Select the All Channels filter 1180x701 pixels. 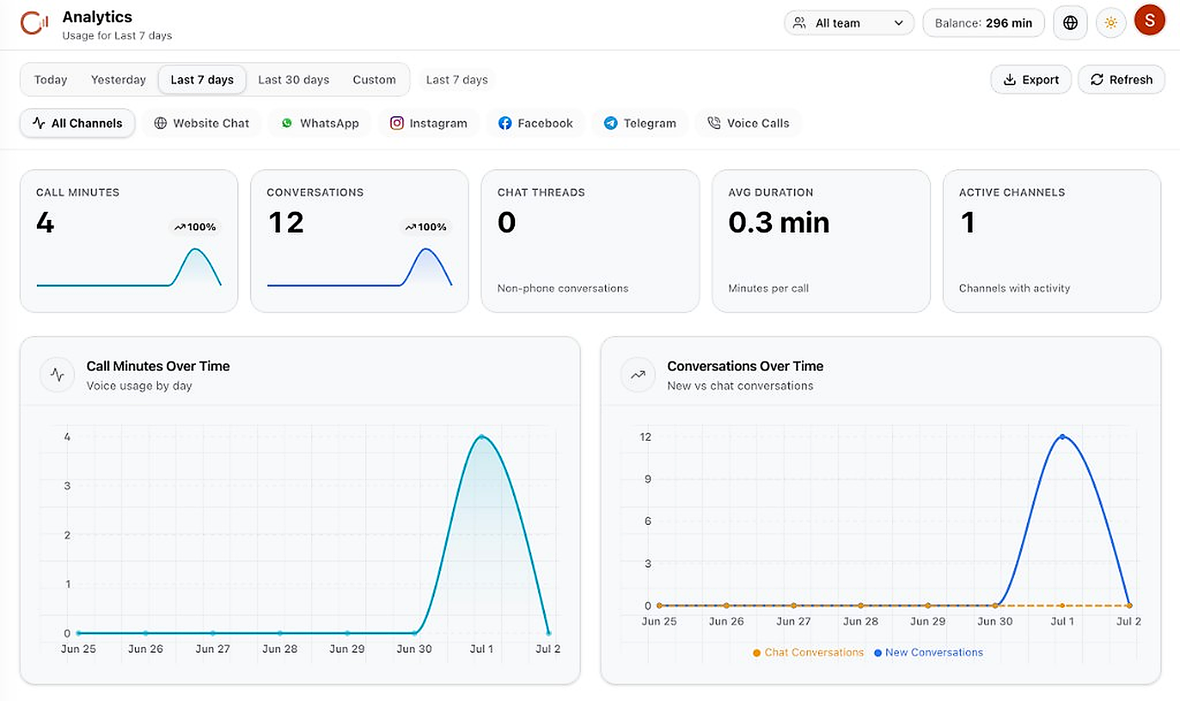click(x=77, y=123)
